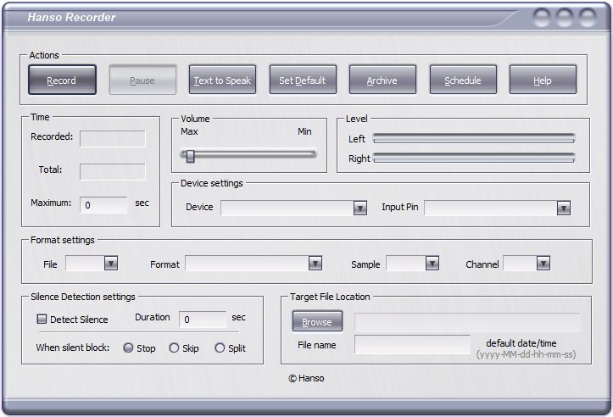This screenshot has height=417, width=613.
Task: Choose the Split radio option
Action: [x=220, y=347]
